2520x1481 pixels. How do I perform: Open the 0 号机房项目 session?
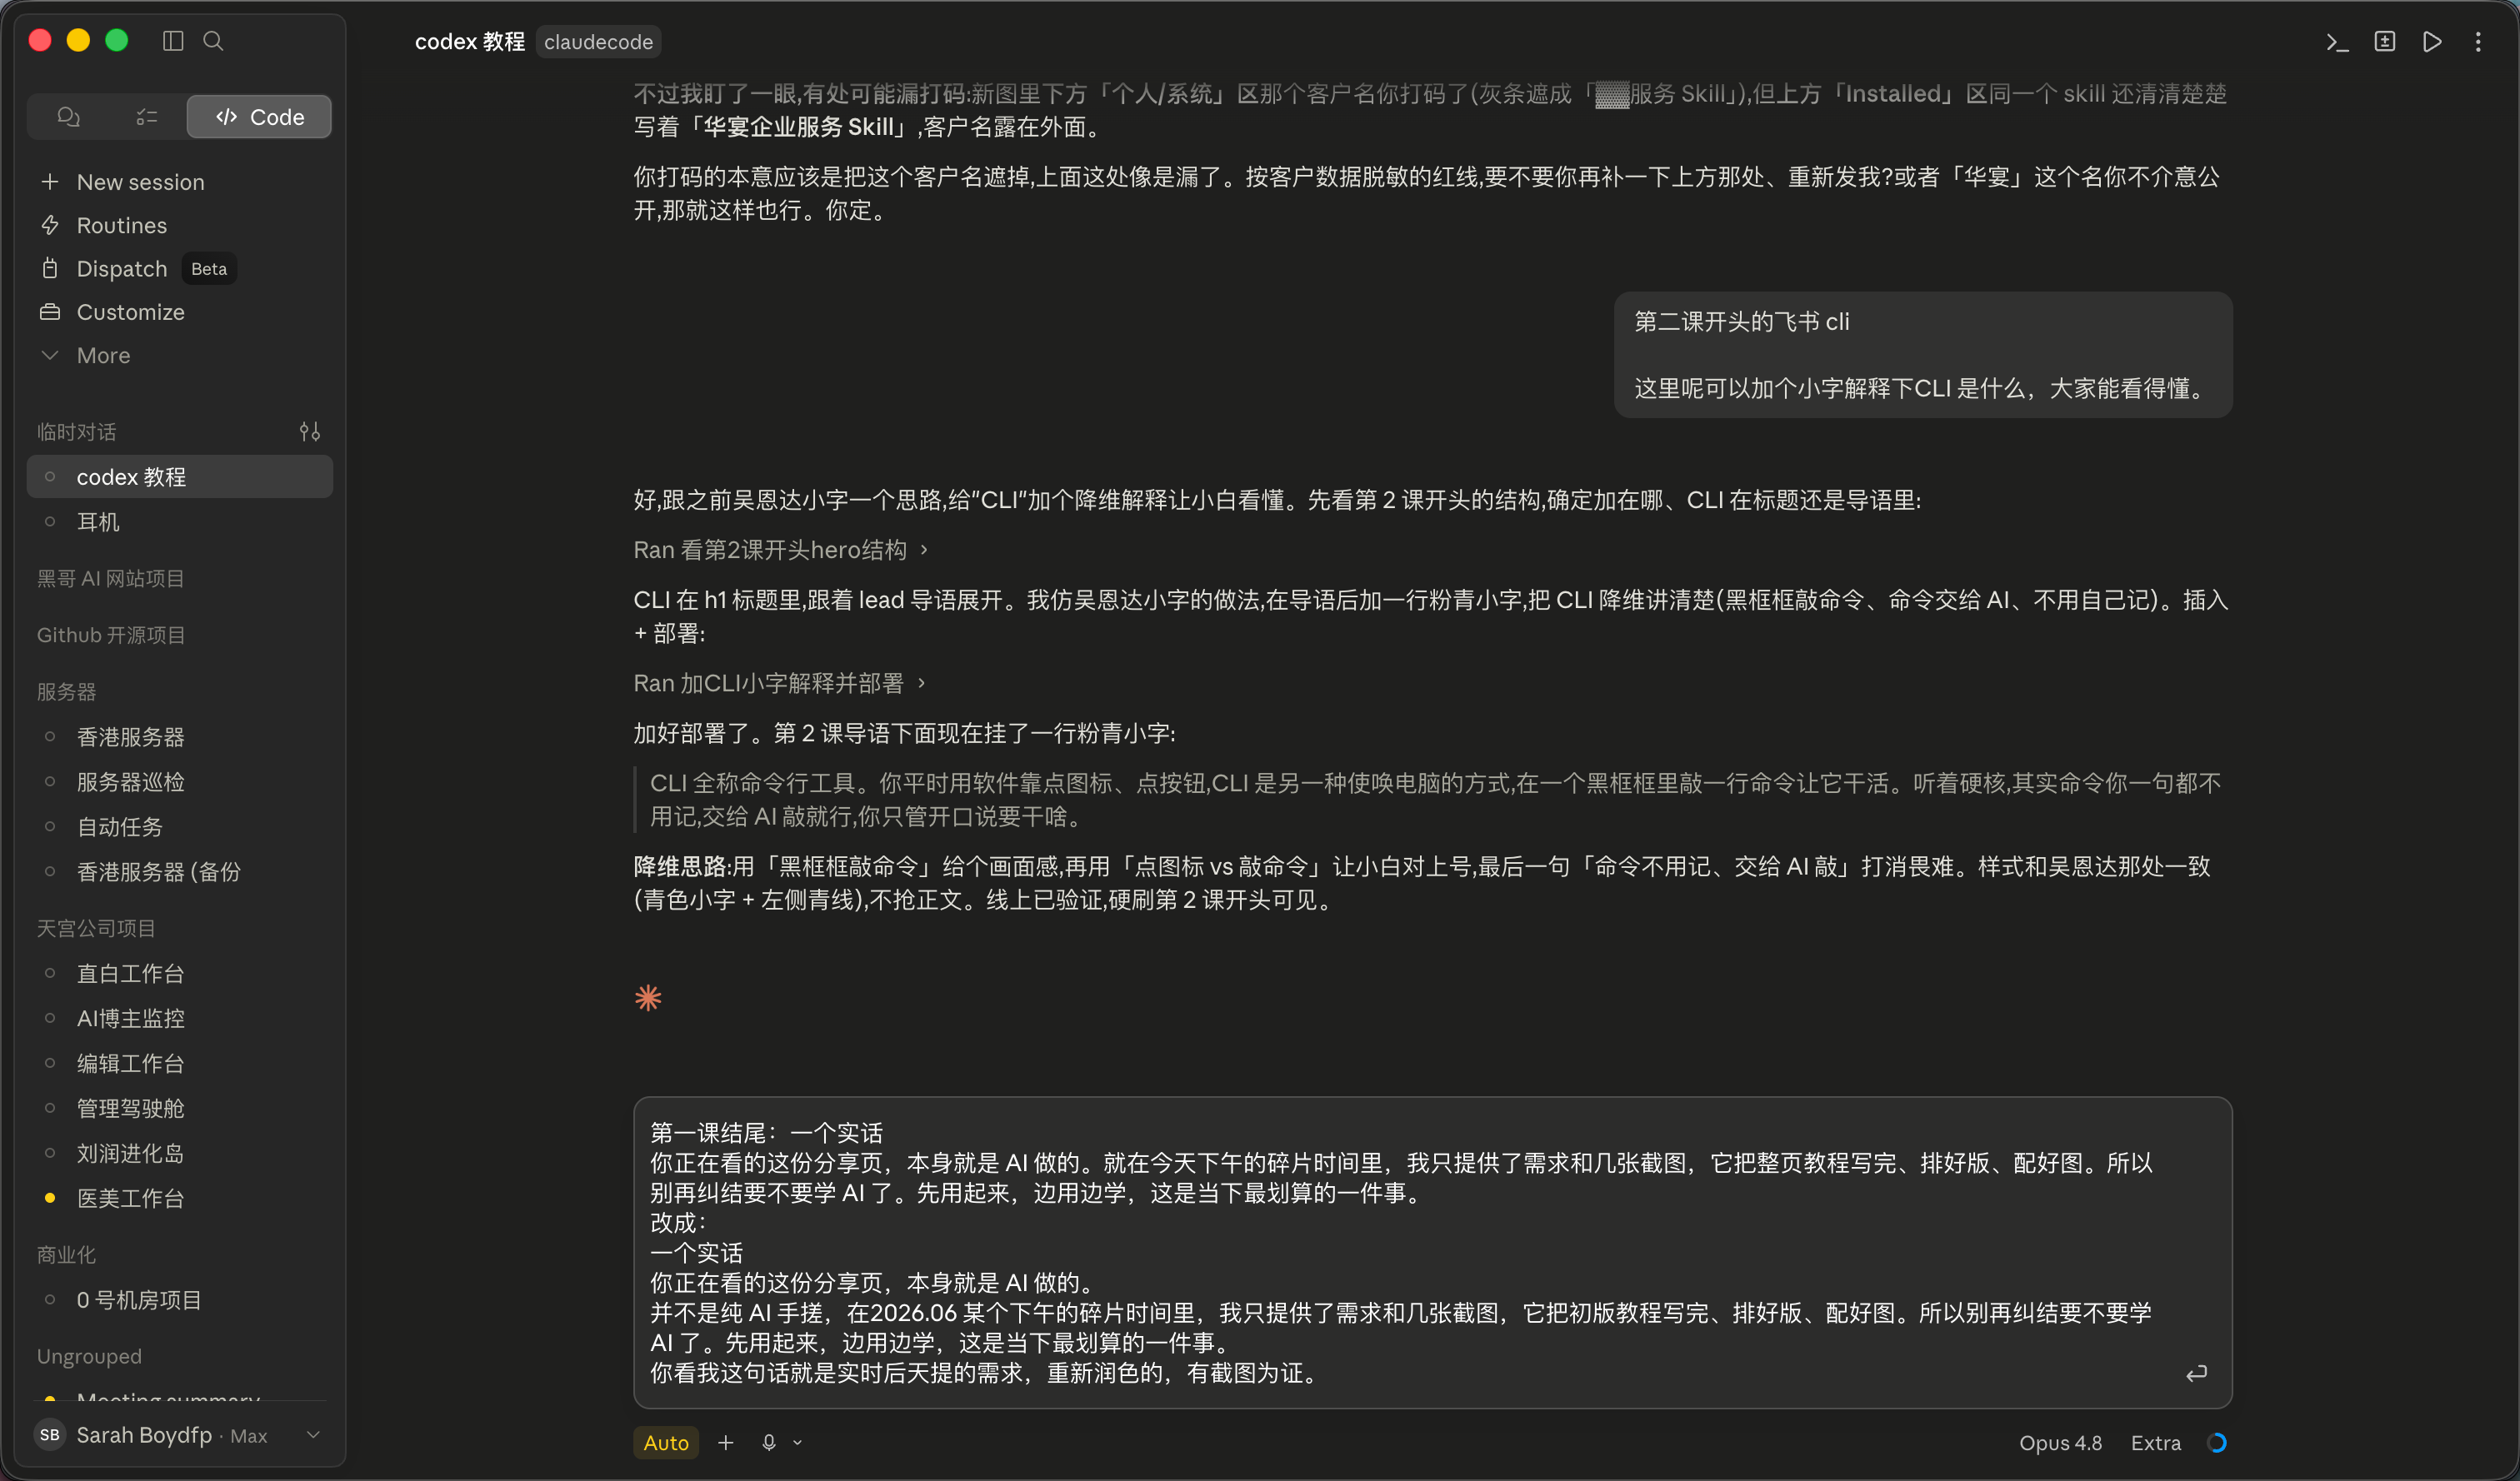coord(180,1300)
